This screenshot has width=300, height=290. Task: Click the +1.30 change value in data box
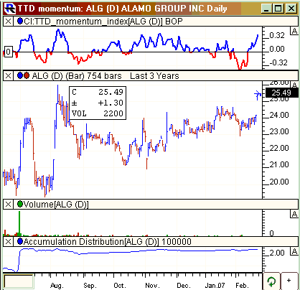point(111,103)
